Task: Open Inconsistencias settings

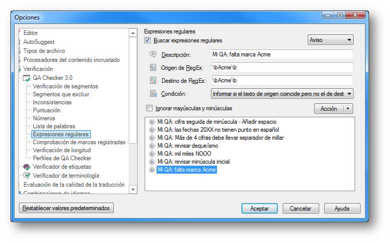Action: coord(52,102)
